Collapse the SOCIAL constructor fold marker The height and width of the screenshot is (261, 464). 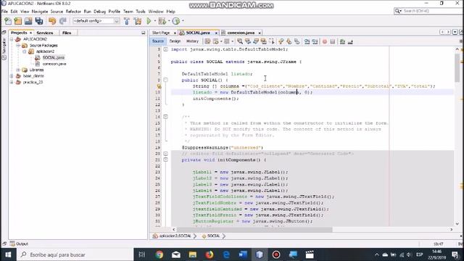166,80
